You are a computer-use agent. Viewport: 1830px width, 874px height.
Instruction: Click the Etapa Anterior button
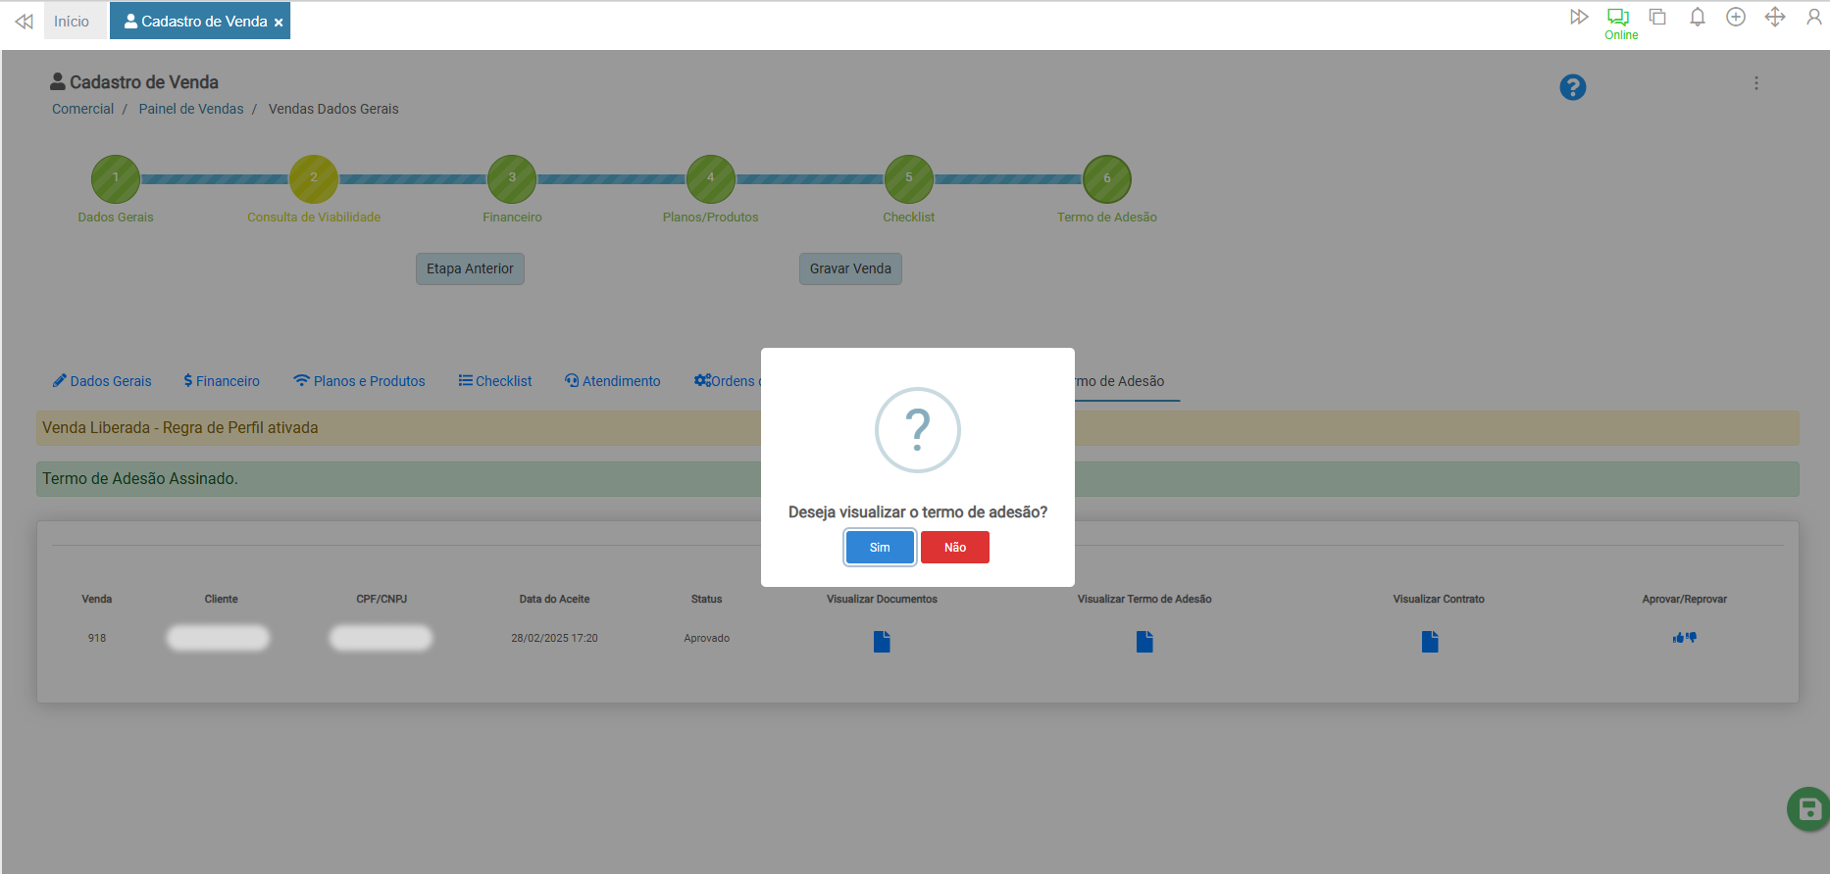point(470,268)
